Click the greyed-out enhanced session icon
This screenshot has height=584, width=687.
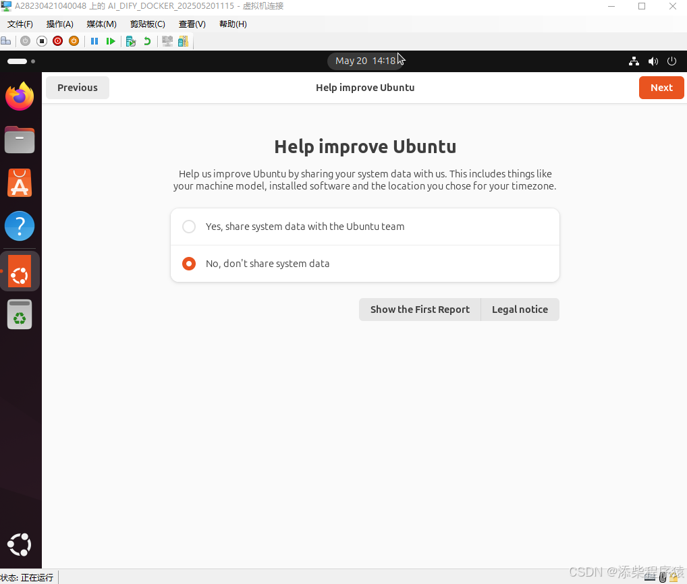(x=167, y=41)
